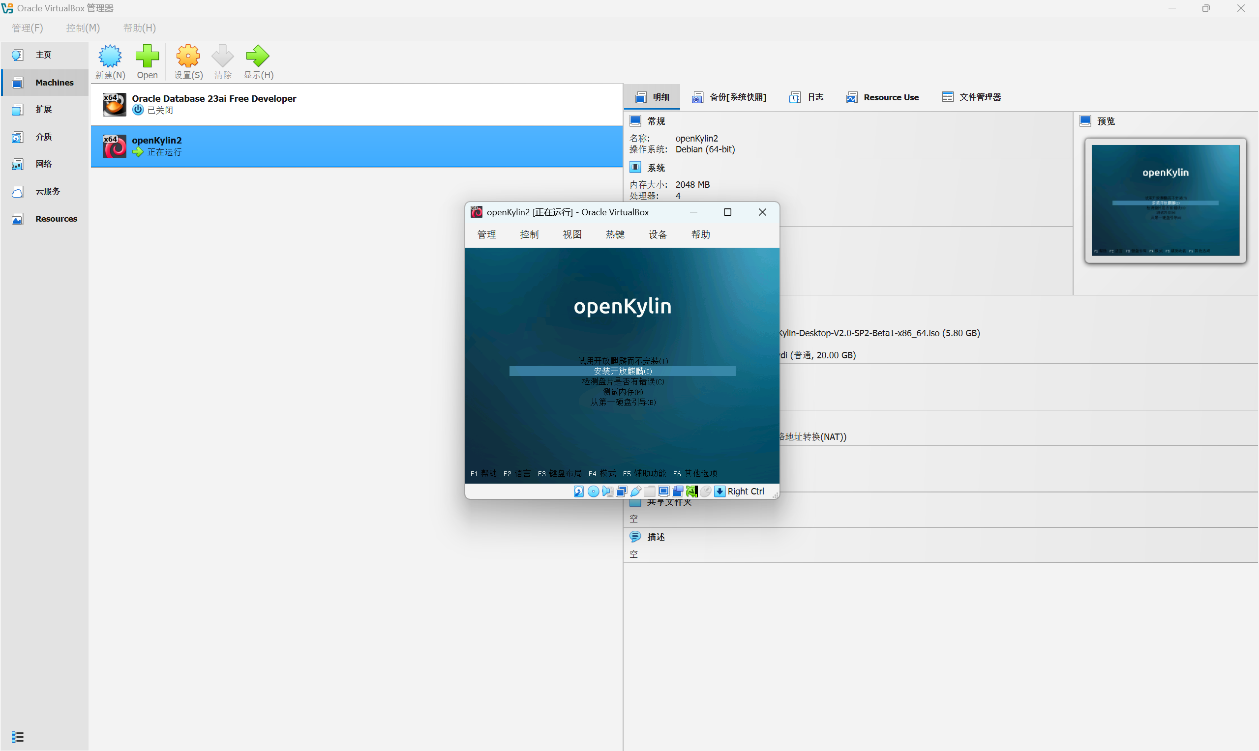1259x751 pixels.
Task: Click the recording camera status icon
Action: [x=678, y=491]
